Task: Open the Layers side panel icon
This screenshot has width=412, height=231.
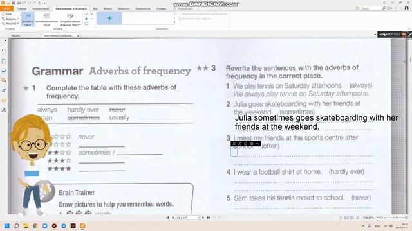Action: pyautogui.click(x=4, y=71)
